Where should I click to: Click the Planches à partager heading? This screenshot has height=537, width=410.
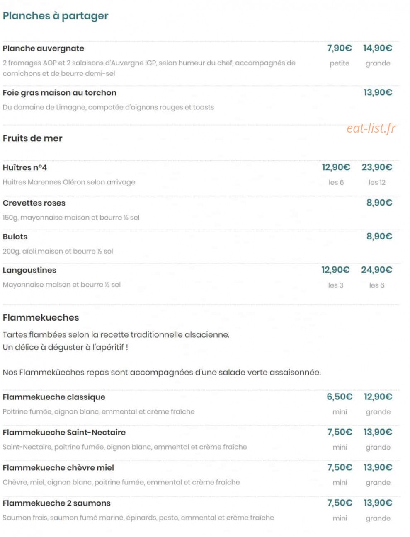point(56,16)
